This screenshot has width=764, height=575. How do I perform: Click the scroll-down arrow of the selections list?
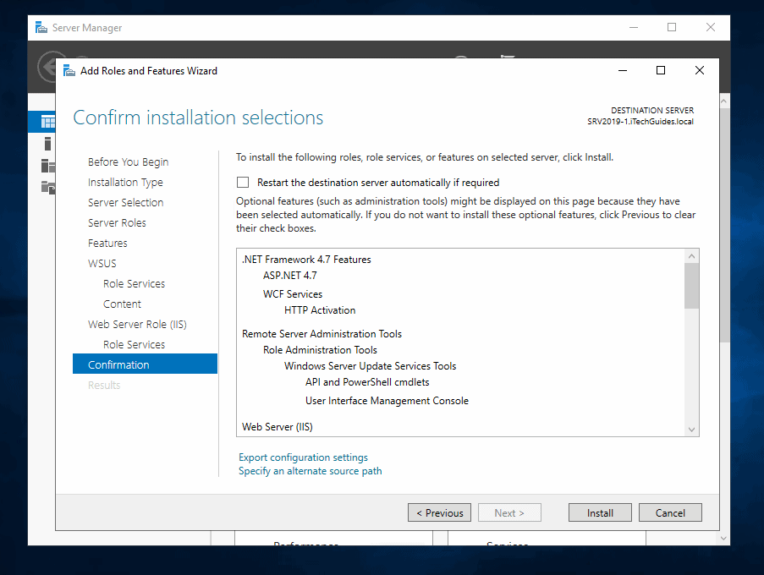tap(690, 428)
